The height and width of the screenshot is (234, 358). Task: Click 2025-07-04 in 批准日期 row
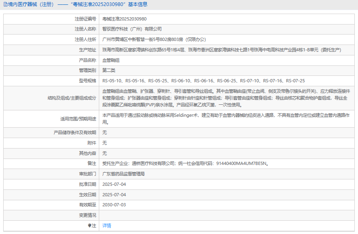click(114, 184)
